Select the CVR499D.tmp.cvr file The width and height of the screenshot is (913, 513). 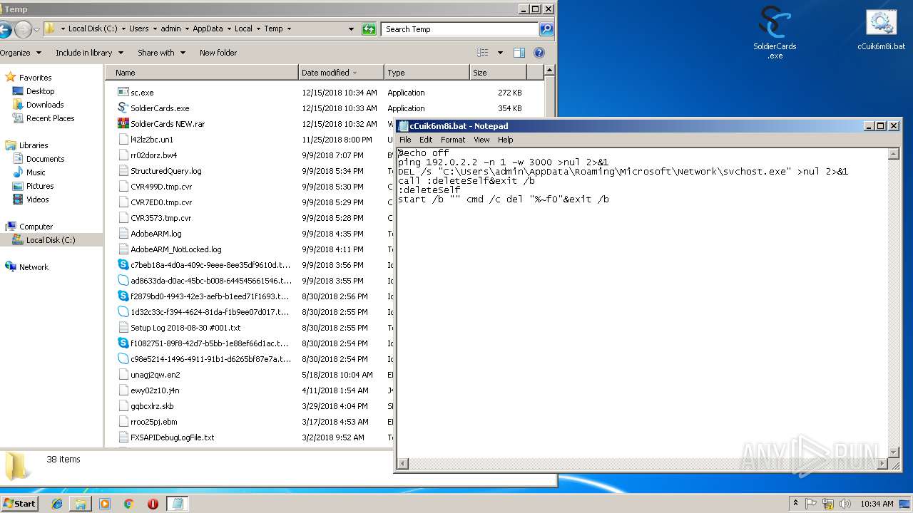tap(161, 187)
